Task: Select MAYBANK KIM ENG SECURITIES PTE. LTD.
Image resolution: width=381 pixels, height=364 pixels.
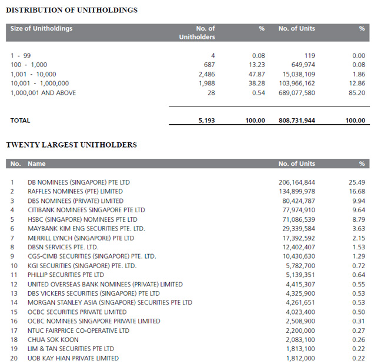Action: [x=86, y=229]
